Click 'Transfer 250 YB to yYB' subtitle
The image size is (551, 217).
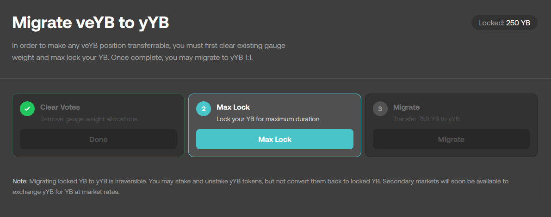426,119
